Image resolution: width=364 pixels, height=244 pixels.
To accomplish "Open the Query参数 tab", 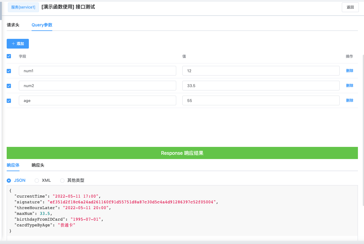I will click(x=42, y=25).
